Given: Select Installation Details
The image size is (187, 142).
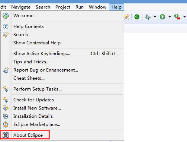Looking at the screenshot, I should click(62, 116).
